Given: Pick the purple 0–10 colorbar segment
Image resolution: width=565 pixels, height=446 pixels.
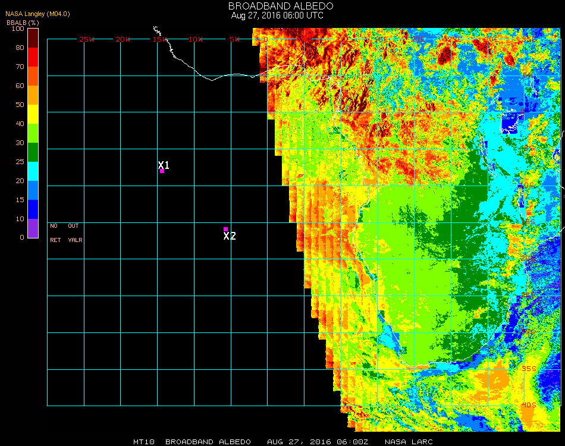Looking at the screenshot, I should click(x=33, y=228).
